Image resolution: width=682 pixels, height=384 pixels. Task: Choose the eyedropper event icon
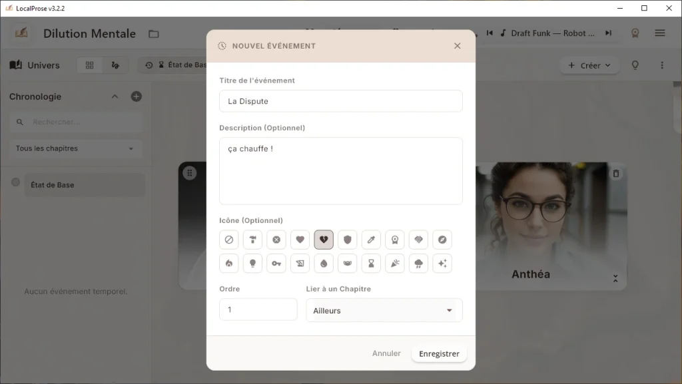click(371, 240)
